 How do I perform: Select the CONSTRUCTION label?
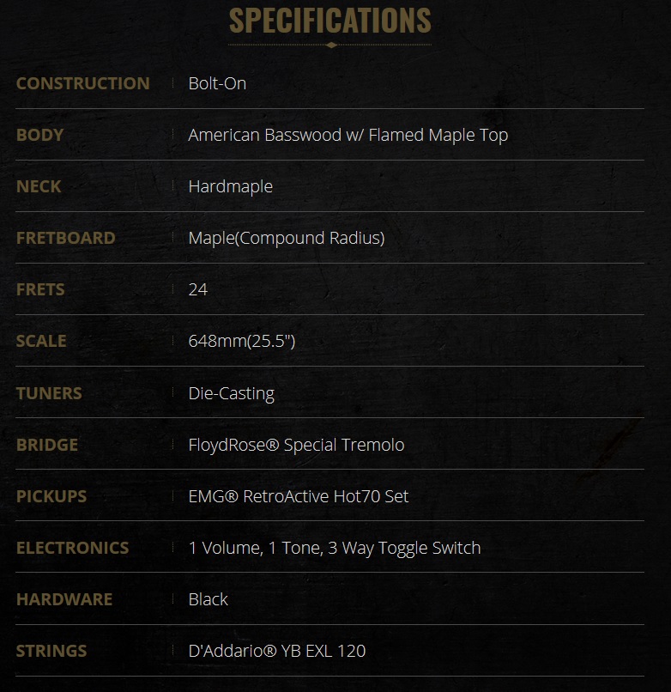point(82,83)
